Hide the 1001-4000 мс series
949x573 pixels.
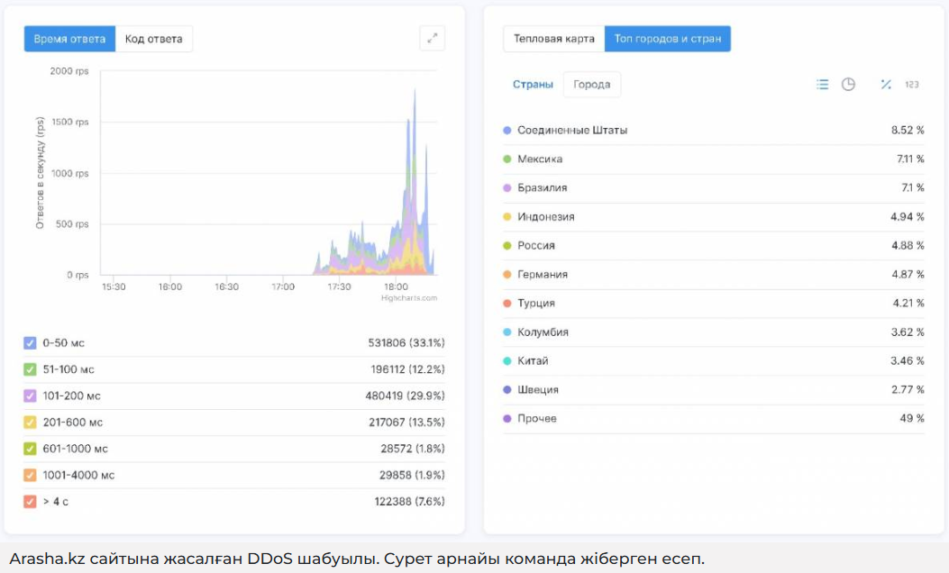30,475
